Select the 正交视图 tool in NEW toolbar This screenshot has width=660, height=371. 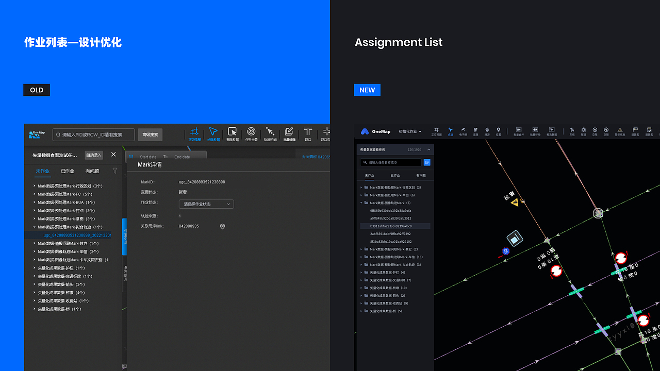[436, 131]
